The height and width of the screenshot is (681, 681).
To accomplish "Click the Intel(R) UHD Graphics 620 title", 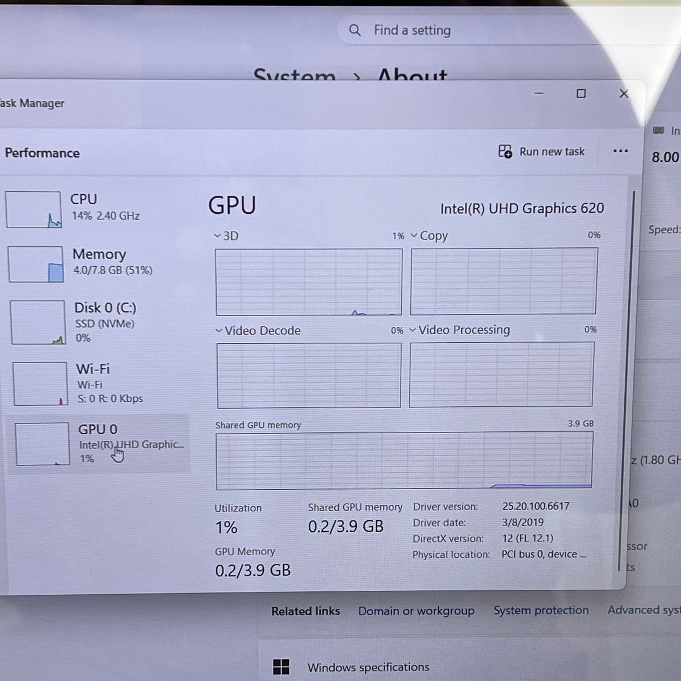I will click(522, 208).
